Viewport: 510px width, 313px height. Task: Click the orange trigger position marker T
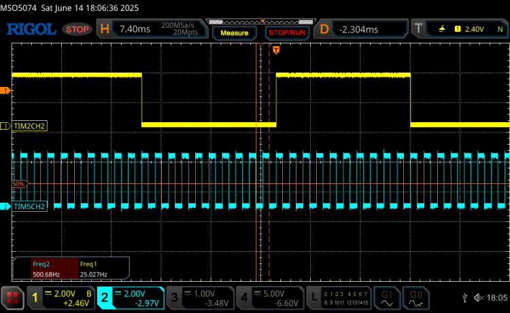tap(276, 50)
